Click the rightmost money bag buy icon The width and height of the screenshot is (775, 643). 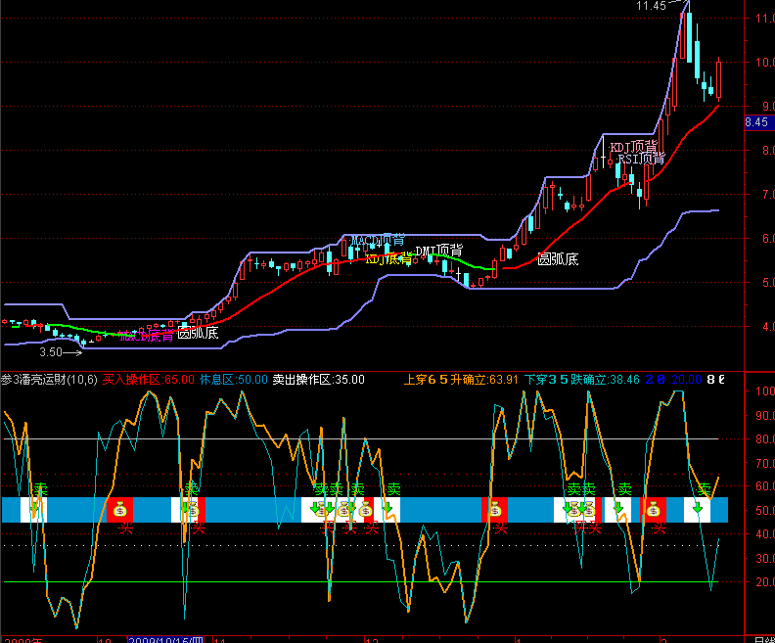point(654,510)
